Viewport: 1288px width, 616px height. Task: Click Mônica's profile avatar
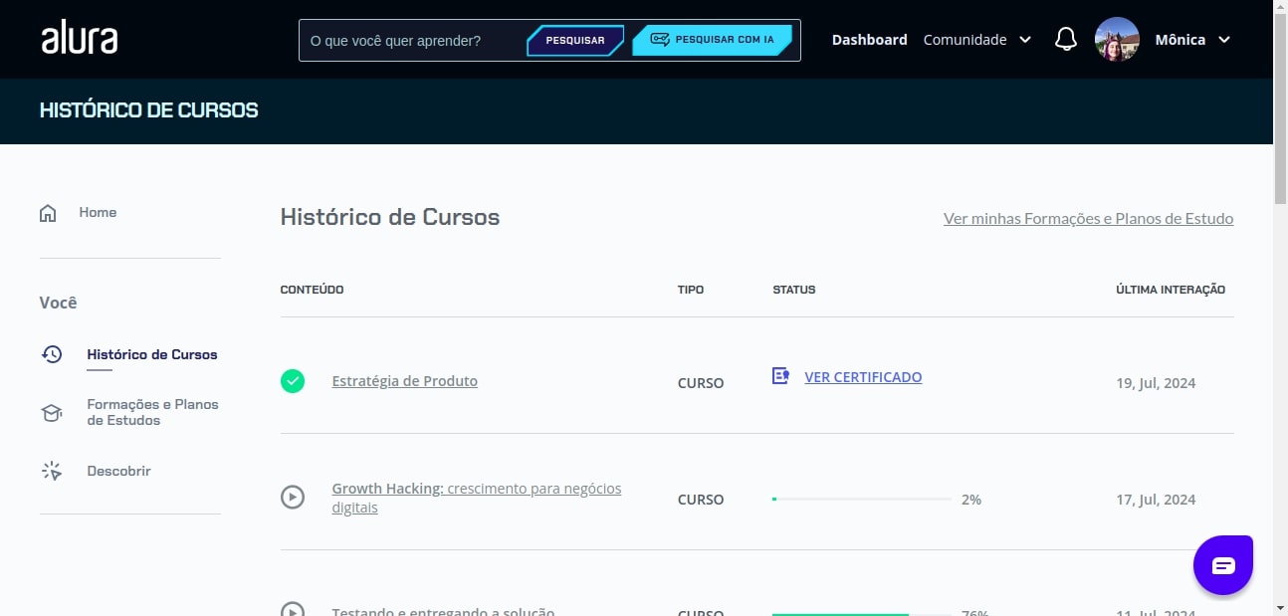(1117, 40)
